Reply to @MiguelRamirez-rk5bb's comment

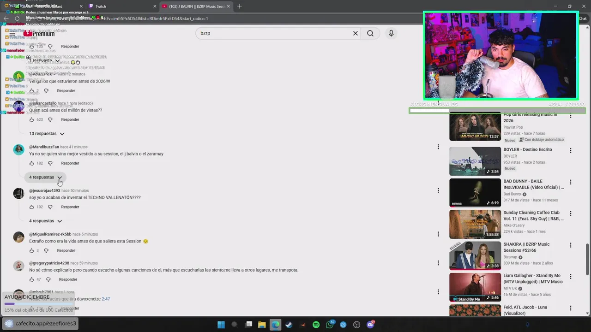tap(66, 251)
